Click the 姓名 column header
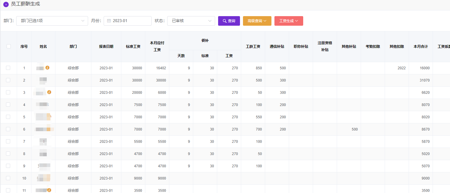This screenshot has width=450, height=193. pyautogui.click(x=43, y=47)
